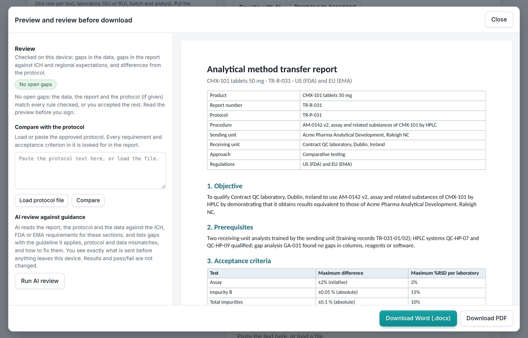This screenshot has height=338, width=528.
Task: Click the Assay row ±2% (relative) cell
Action: tap(362, 282)
